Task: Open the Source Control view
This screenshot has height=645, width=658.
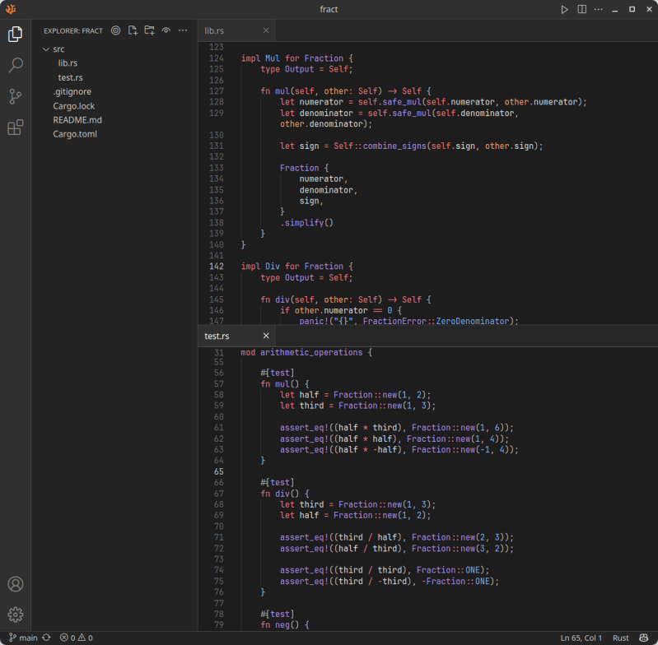Action: (x=15, y=96)
